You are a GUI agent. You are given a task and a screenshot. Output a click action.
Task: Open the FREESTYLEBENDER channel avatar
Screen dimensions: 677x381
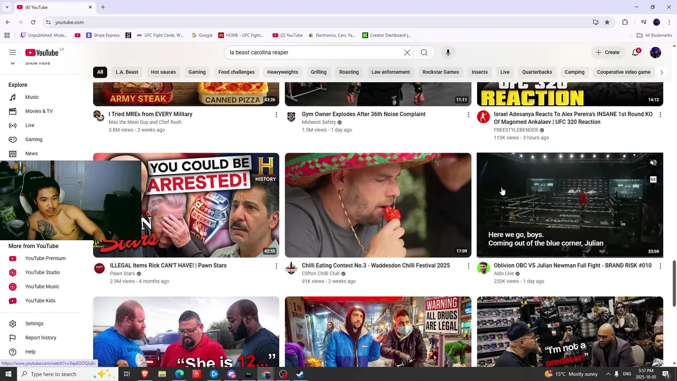point(483,116)
